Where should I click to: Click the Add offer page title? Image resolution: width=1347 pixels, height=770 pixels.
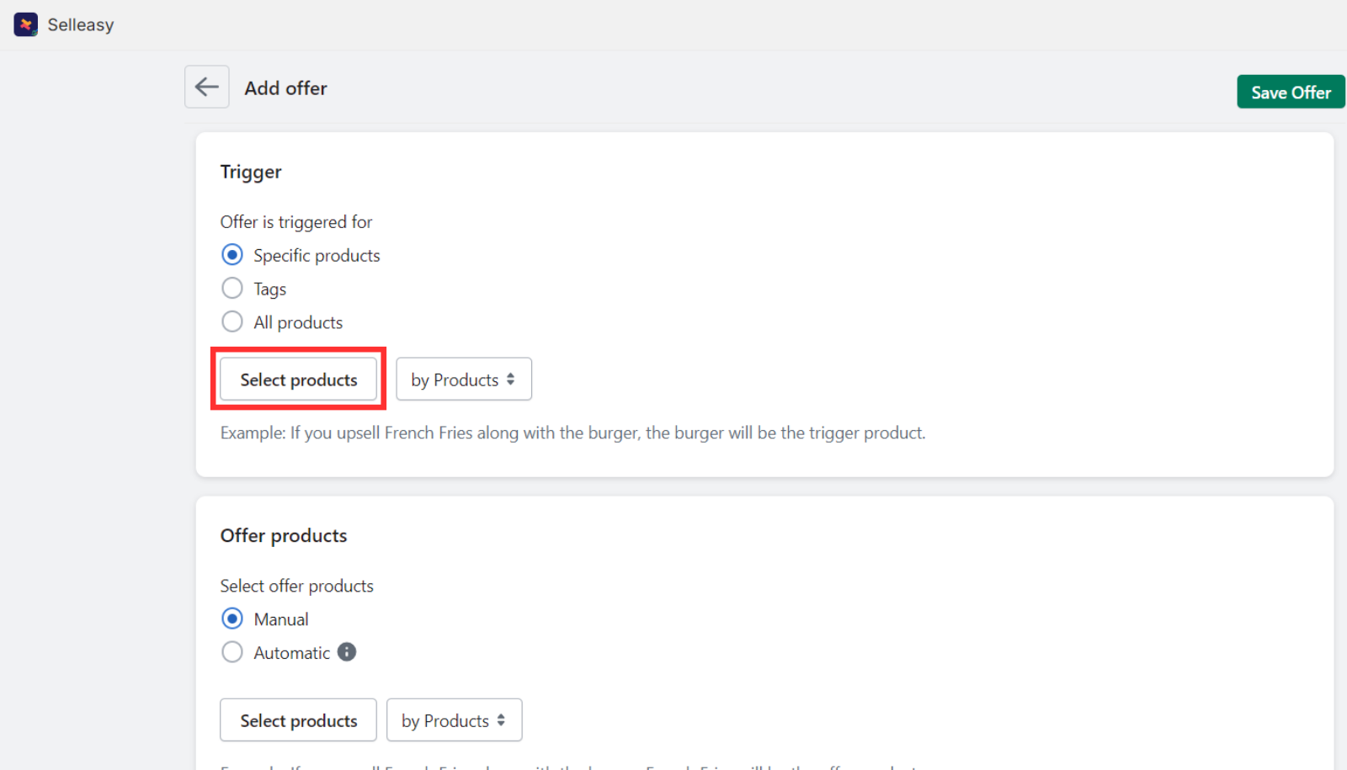[x=285, y=88]
